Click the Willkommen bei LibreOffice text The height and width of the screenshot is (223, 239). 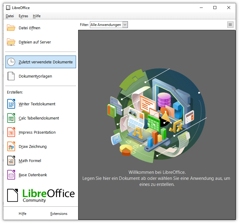157,172
